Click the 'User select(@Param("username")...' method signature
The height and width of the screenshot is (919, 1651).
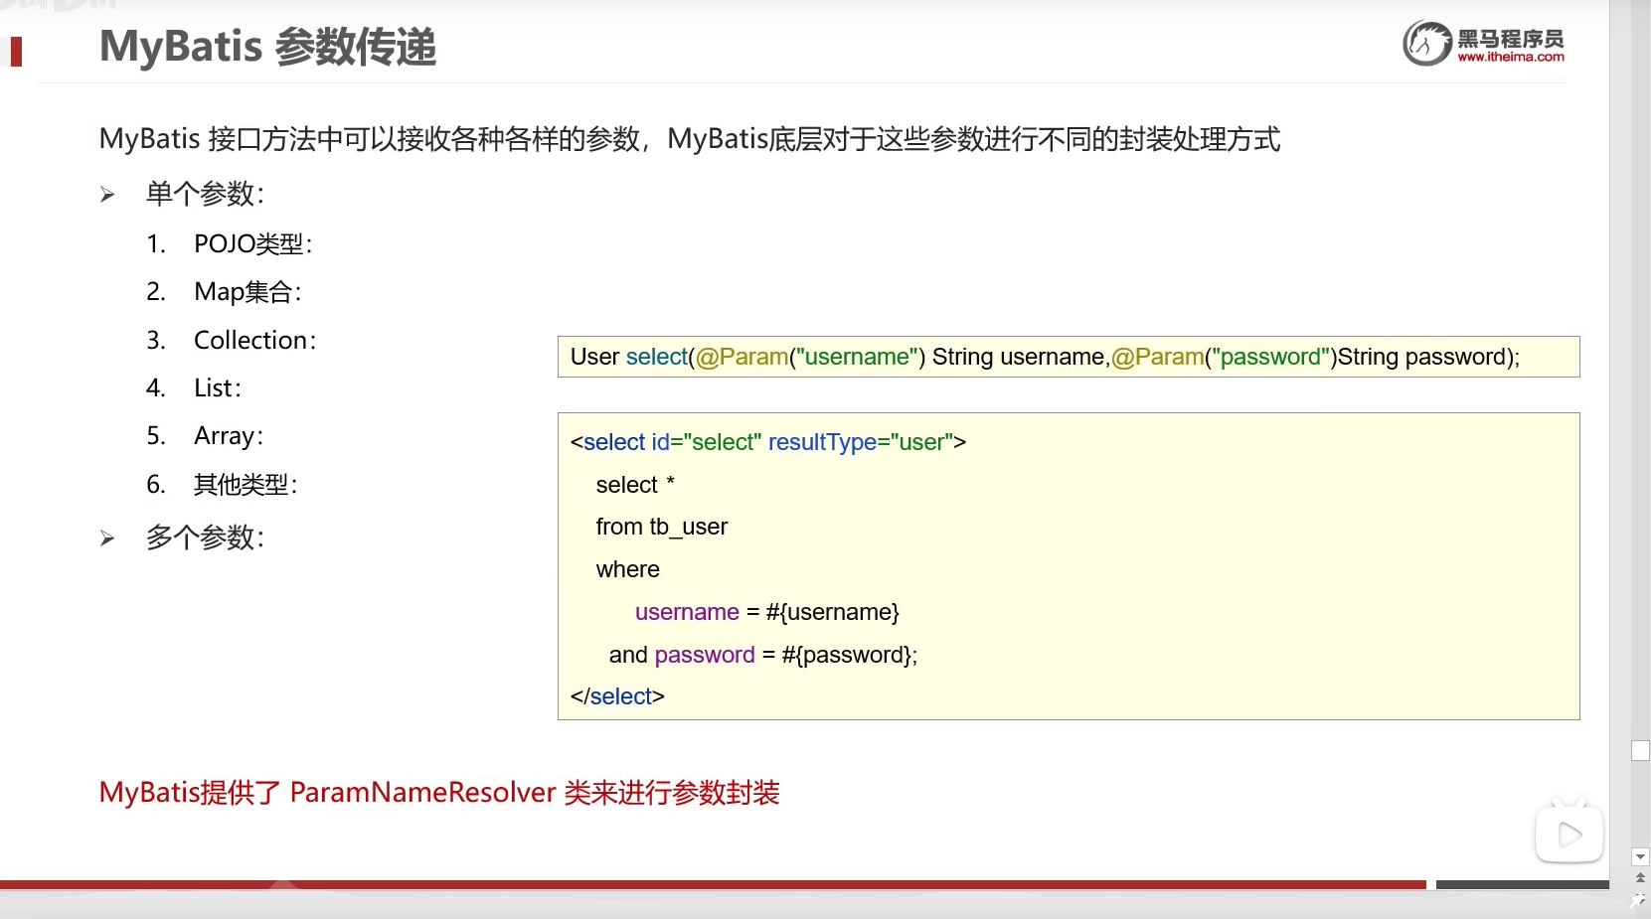1046,357
